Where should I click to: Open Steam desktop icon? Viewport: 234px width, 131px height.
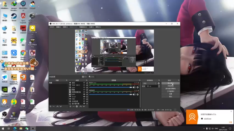coord(14,17)
